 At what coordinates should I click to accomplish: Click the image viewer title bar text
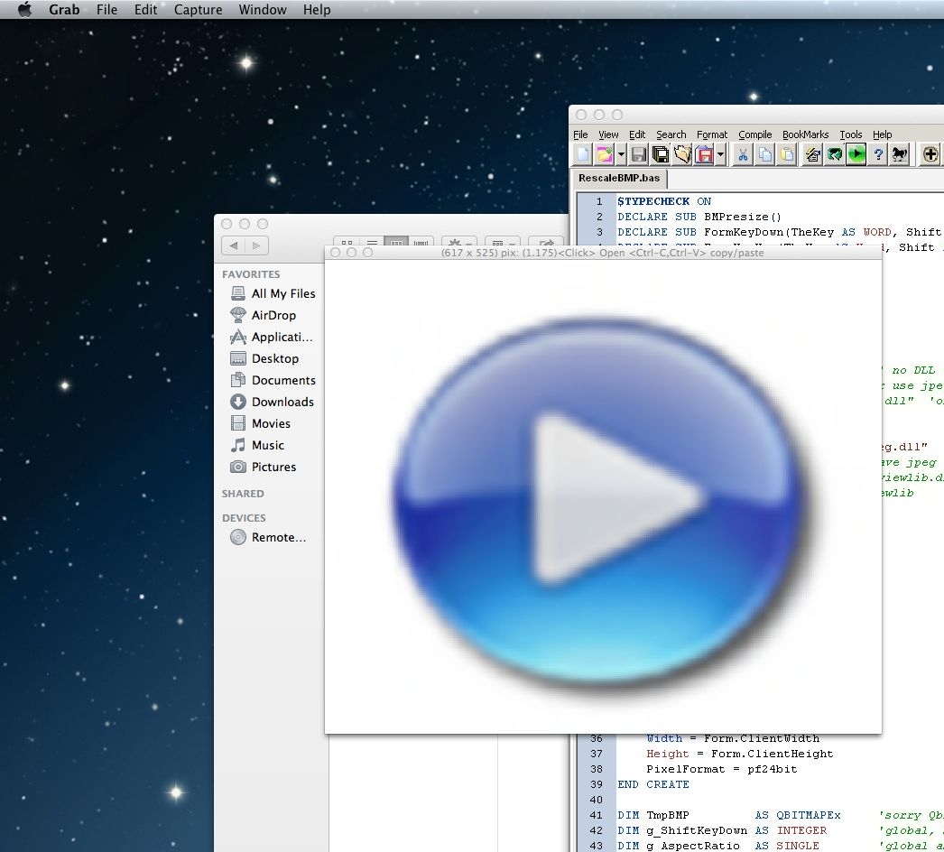point(603,253)
